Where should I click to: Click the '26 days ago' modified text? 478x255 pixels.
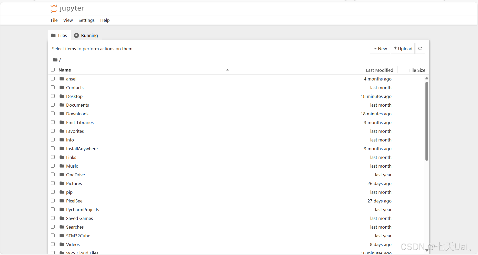tap(379, 183)
